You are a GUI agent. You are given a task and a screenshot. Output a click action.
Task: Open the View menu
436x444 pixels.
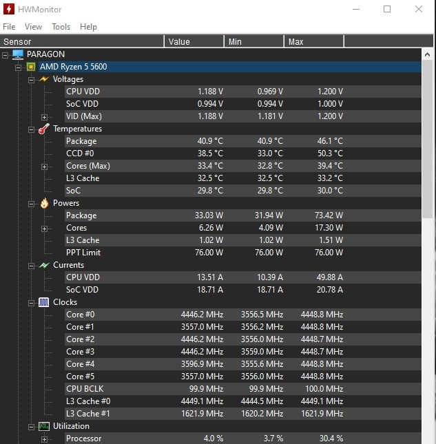tap(33, 27)
